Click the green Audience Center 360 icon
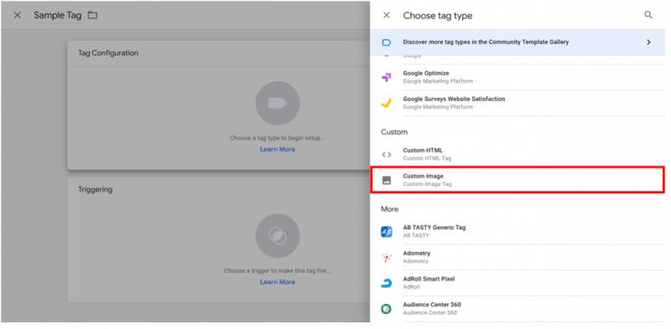The width and height of the screenshot is (671, 329). coord(387,309)
